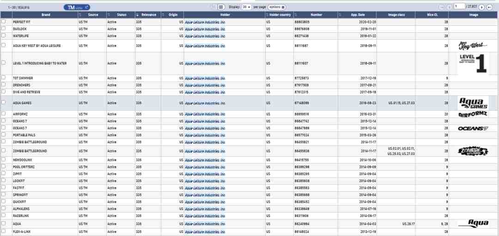Open the Airformz logo image
Screen dimensions: 499x236
point(473,114)
